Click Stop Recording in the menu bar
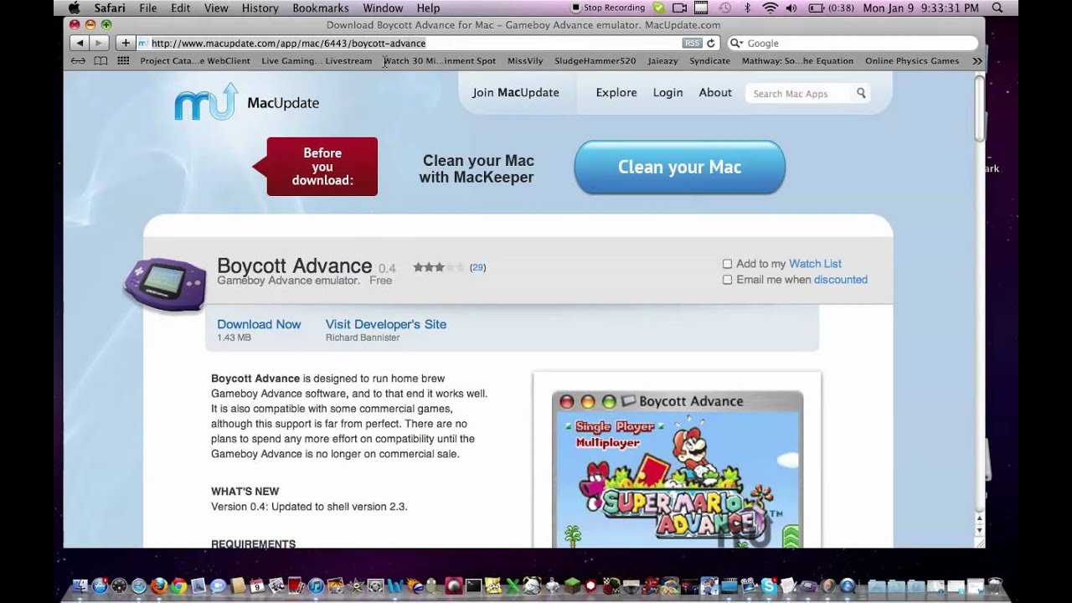Screen dimensions: 1072x603 coord(609,8)
